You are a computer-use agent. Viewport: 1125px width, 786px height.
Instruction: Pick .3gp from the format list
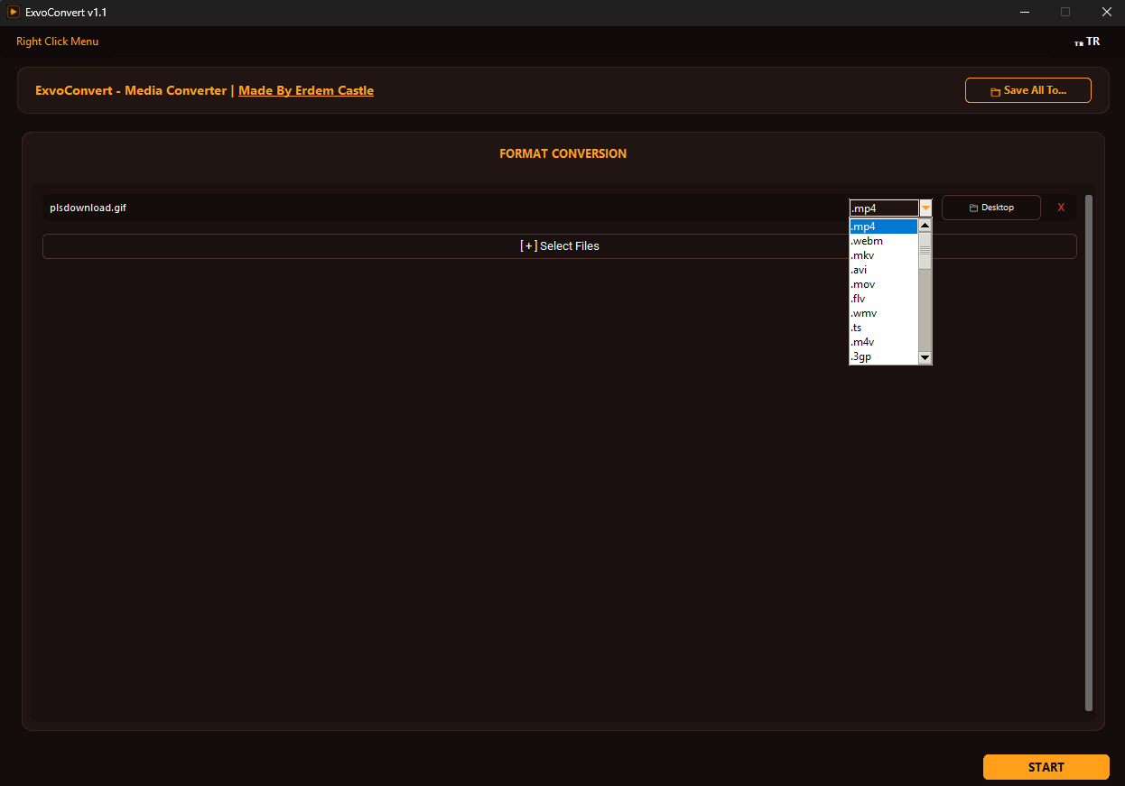pos(884,356)
